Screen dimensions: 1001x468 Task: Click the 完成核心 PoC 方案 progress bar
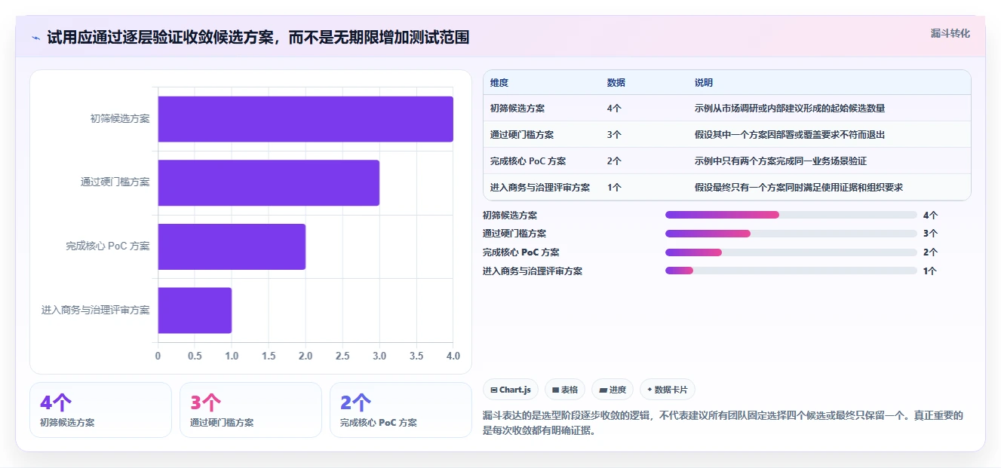tap(791, 252)
